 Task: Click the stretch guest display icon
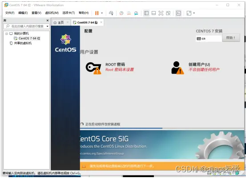(189, 13)
